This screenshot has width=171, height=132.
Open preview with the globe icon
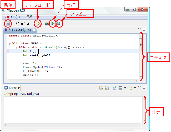click(59, 23)
